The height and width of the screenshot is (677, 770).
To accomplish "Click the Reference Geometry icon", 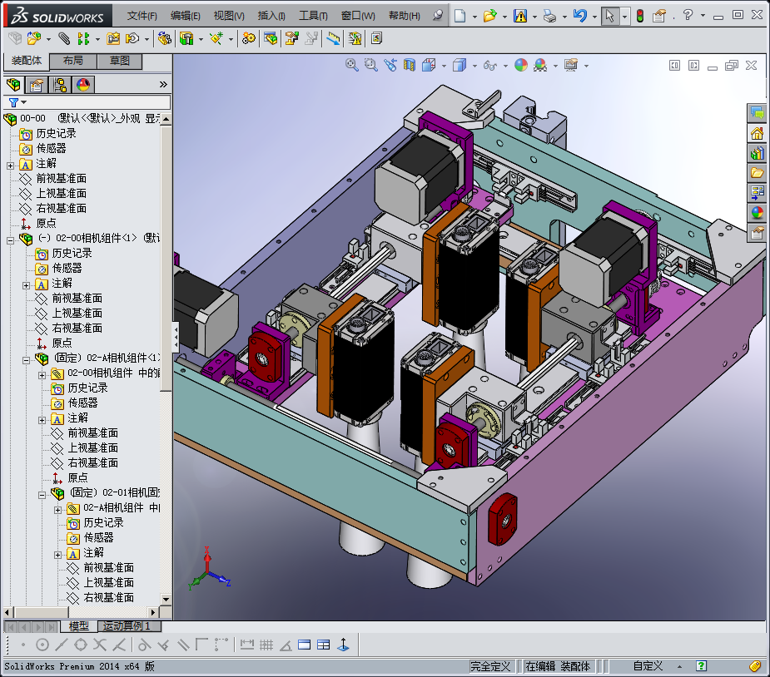I will click(216, 38).
